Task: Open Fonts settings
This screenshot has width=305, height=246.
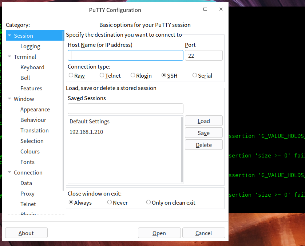Action: click(27, 162)
